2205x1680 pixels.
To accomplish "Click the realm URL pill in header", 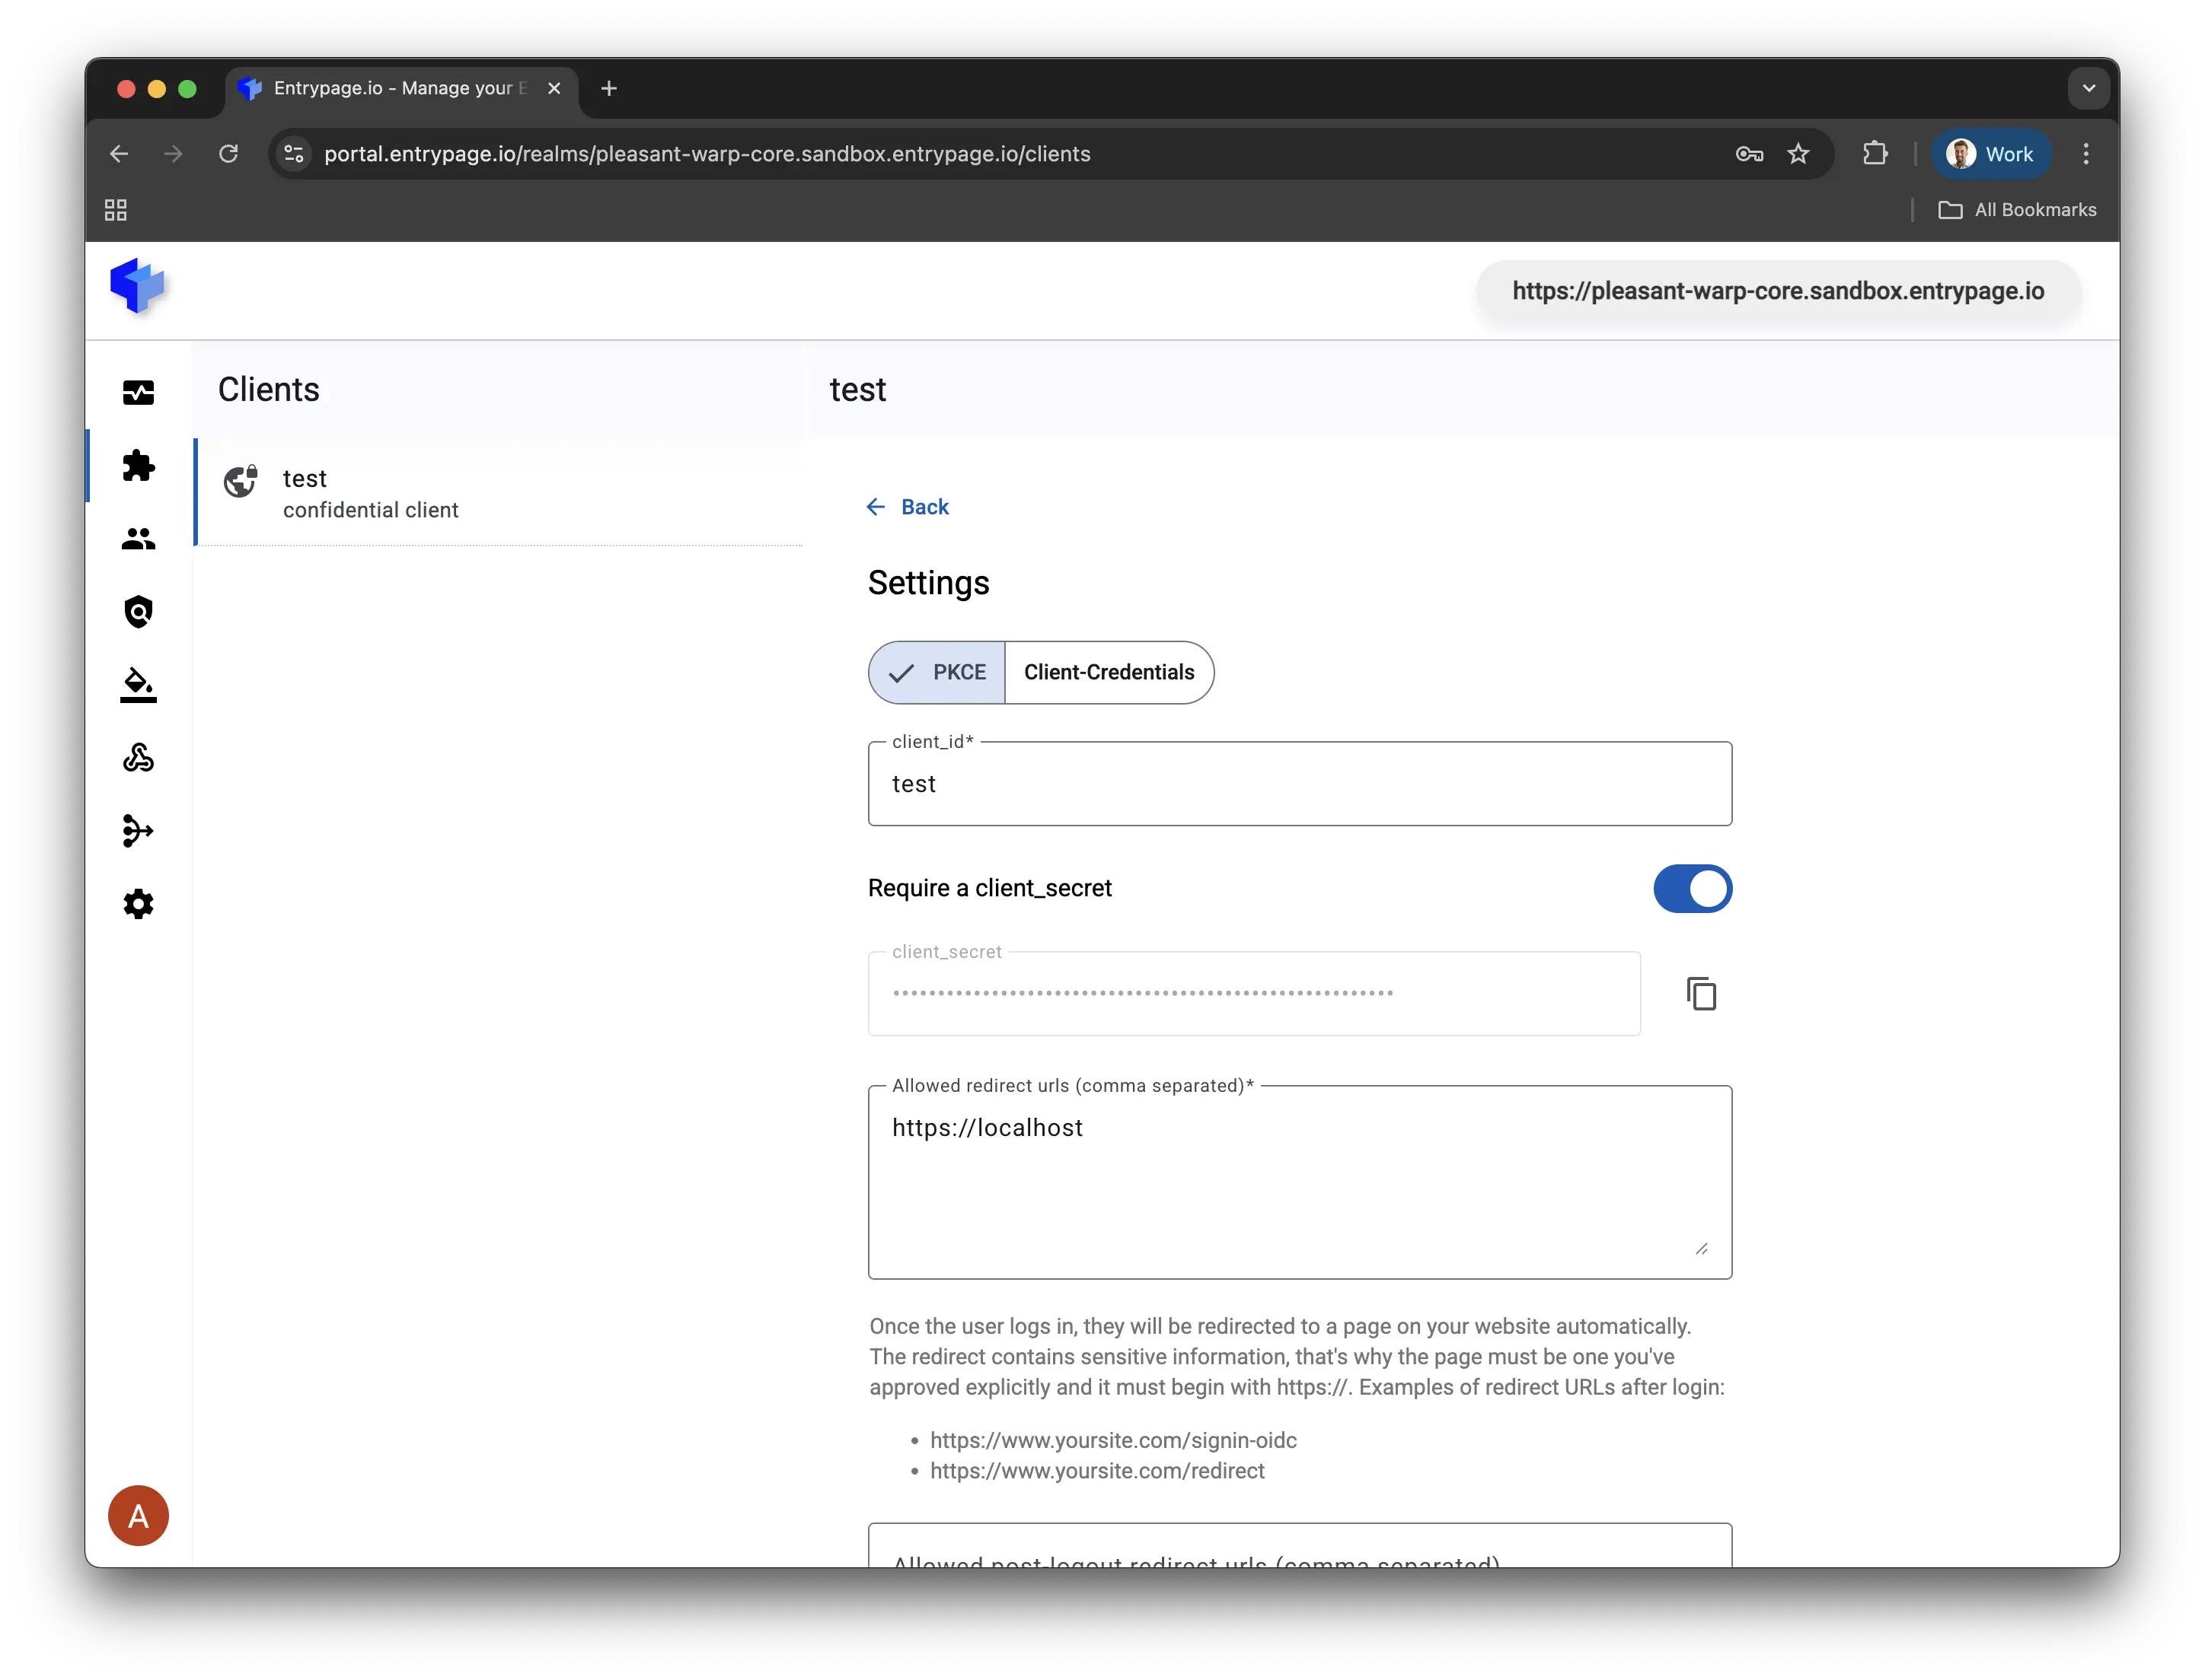I will coord(1778,291).
